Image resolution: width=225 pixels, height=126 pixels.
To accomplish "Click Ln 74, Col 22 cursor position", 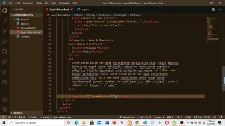I will tap(144, 117).
